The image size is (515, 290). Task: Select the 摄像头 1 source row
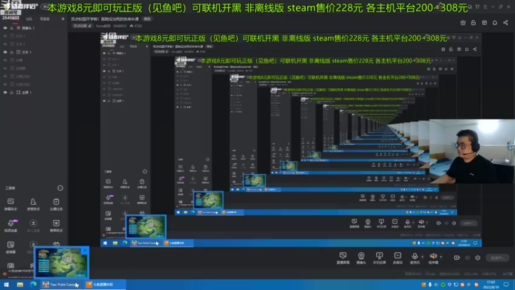[34, 28]
